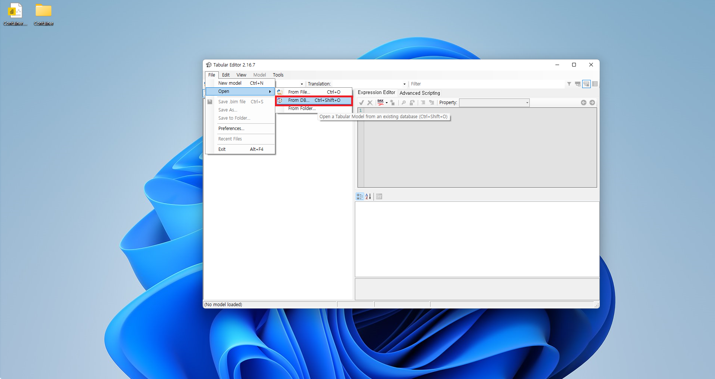The width and height of the screenshot is (715, 379).
Task: Open the Tools menu
Action: pos(278,75)
